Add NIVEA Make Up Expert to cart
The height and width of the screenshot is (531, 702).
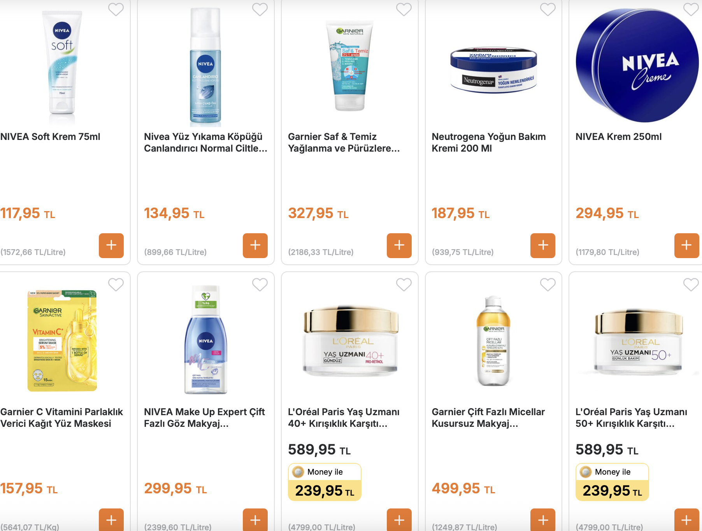pos(255,520)
